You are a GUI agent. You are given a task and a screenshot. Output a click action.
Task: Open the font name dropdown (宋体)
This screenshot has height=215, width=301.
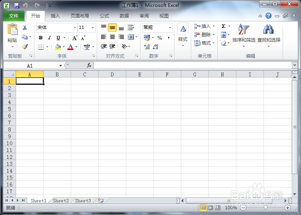pyautogui.click(x=75, y=27)
